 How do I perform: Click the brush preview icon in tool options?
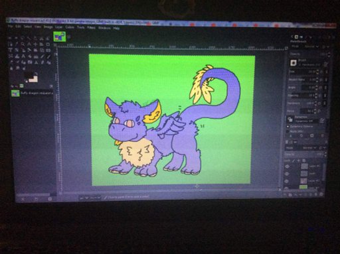pyautogui.click(x=294, y=63)
